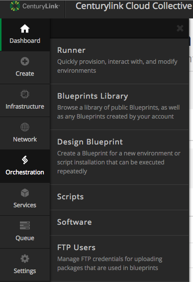The width and height of the screenshot is (193, 282).
Task: Open the Network label in sidebar
Action: 25,140
